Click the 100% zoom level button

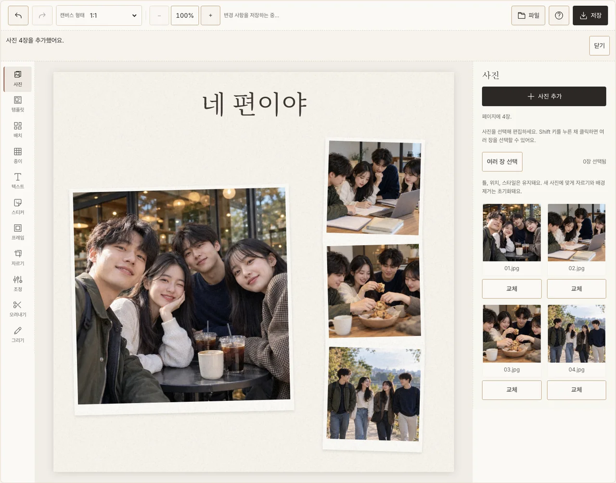click(185, 15)
